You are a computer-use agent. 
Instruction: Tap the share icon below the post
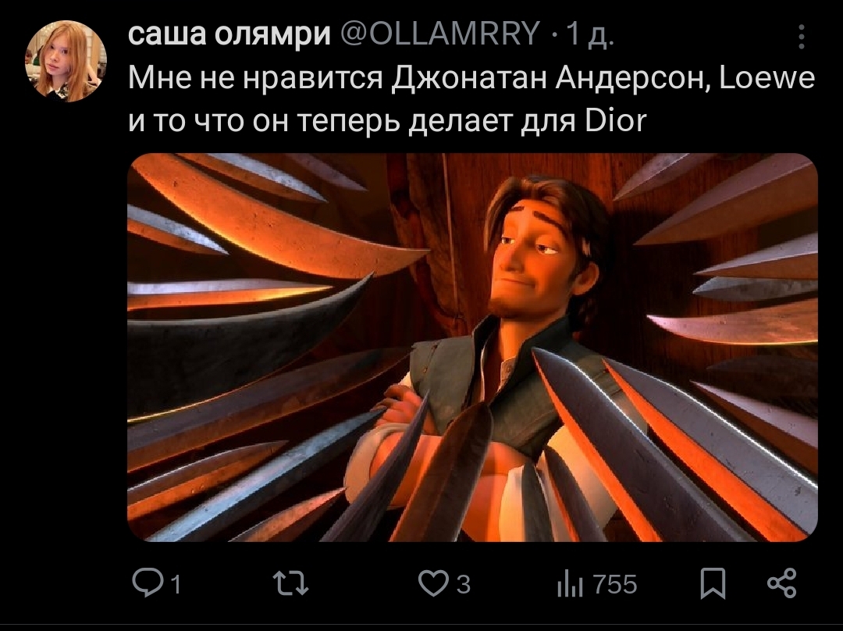[x=782, y=583]
